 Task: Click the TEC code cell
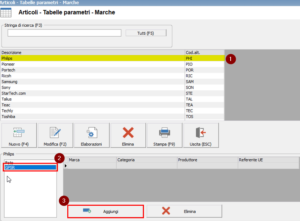click(x=205, y=111)
